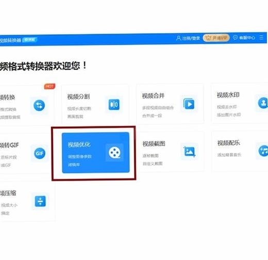Click the 自定义截图 description text
The height and width of the screenshot is (260, 268).
(x=153, y=164)
